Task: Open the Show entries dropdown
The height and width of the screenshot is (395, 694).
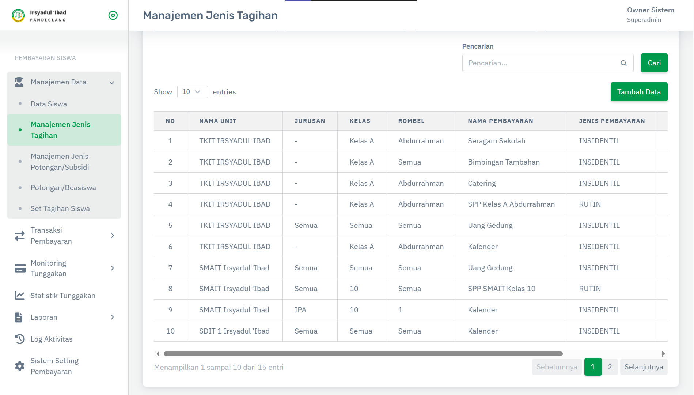Action: pyautogui.click(x=192, y=92)
